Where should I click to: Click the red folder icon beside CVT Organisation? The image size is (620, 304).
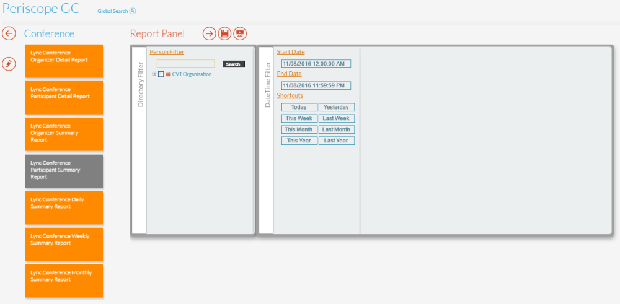[168, 74]
